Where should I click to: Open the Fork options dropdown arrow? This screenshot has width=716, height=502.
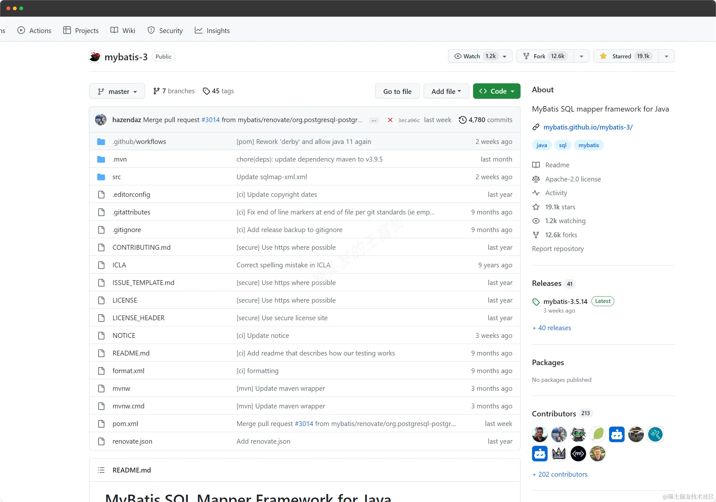click(x=582, y=56)
